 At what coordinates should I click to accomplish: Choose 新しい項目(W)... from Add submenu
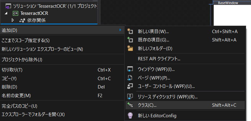pyautogui.click(x=185, y=32)
